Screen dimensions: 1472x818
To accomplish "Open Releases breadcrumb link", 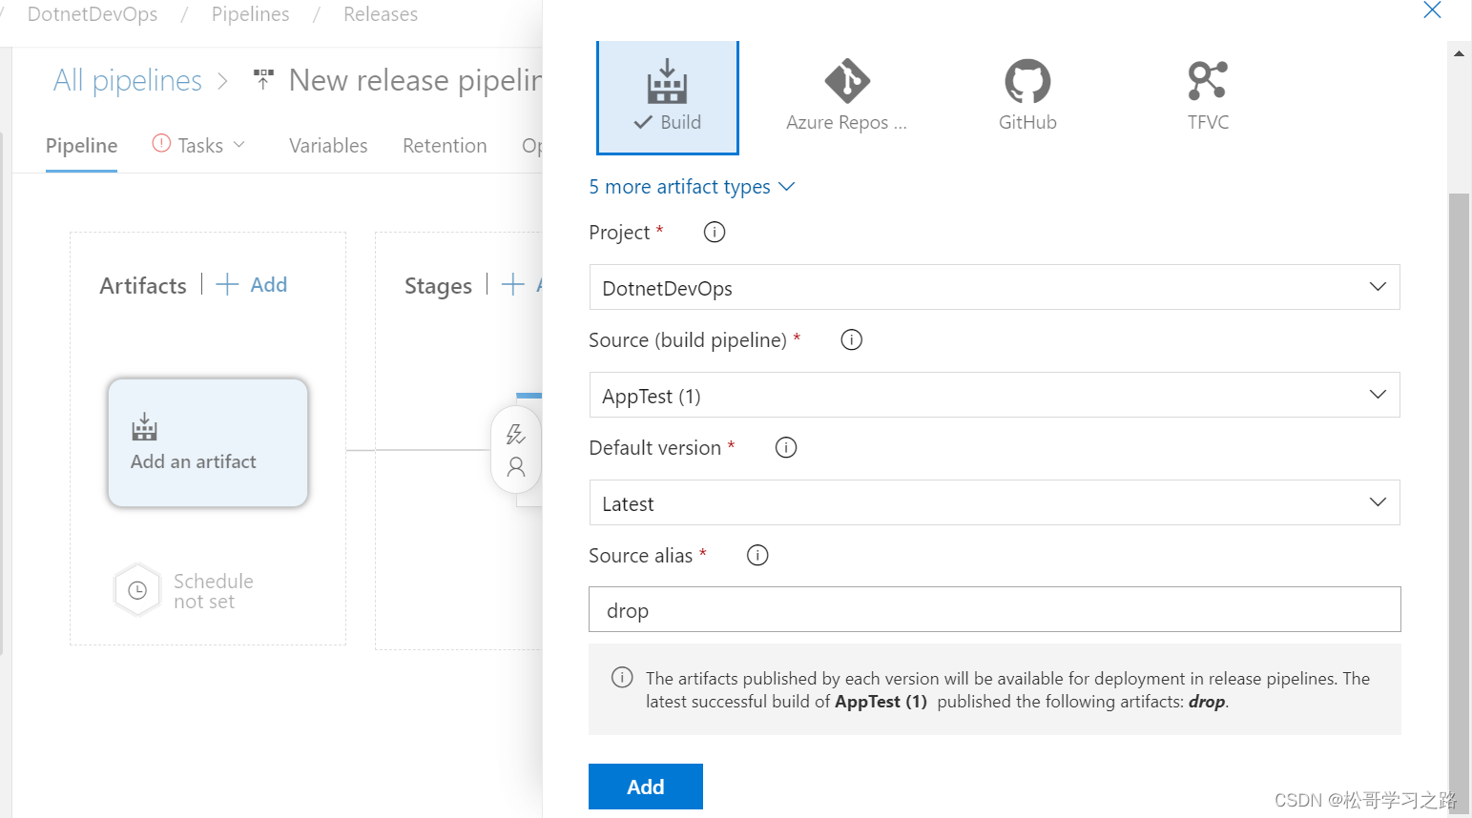I will [381, 14].
